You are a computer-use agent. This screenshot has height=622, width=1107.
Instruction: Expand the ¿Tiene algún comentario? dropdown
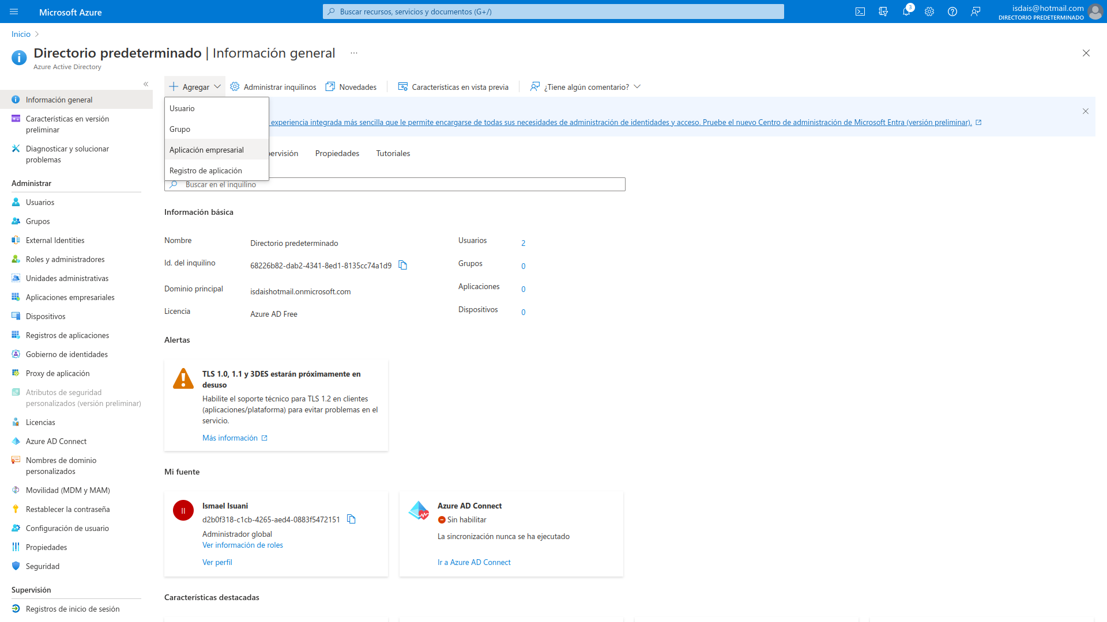585,87
